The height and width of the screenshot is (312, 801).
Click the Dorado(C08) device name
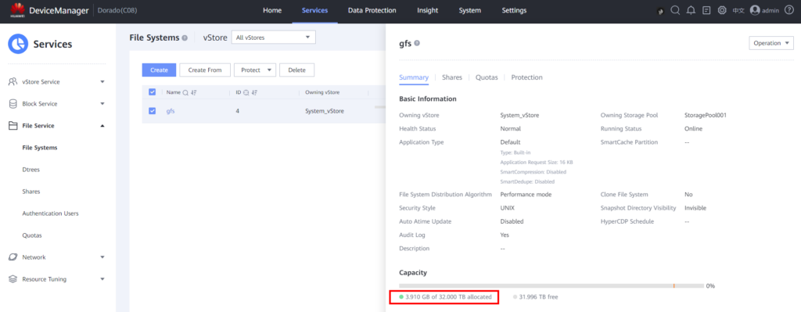(117, 10)
